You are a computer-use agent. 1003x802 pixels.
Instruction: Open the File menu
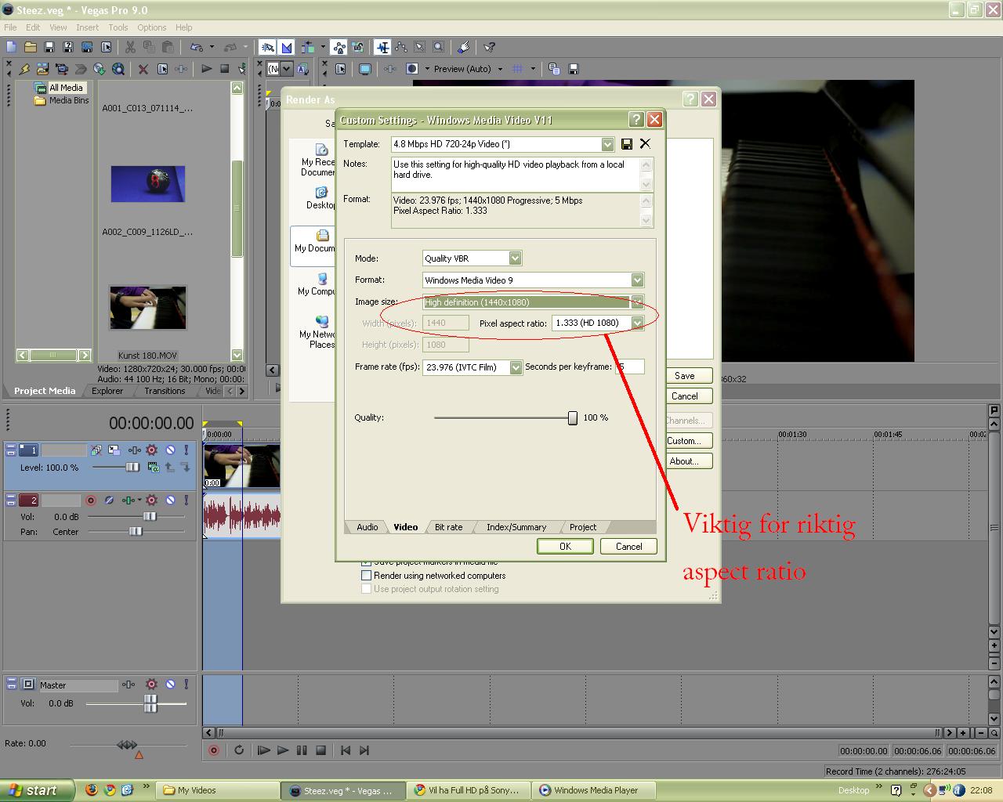[x=10, y=27]
